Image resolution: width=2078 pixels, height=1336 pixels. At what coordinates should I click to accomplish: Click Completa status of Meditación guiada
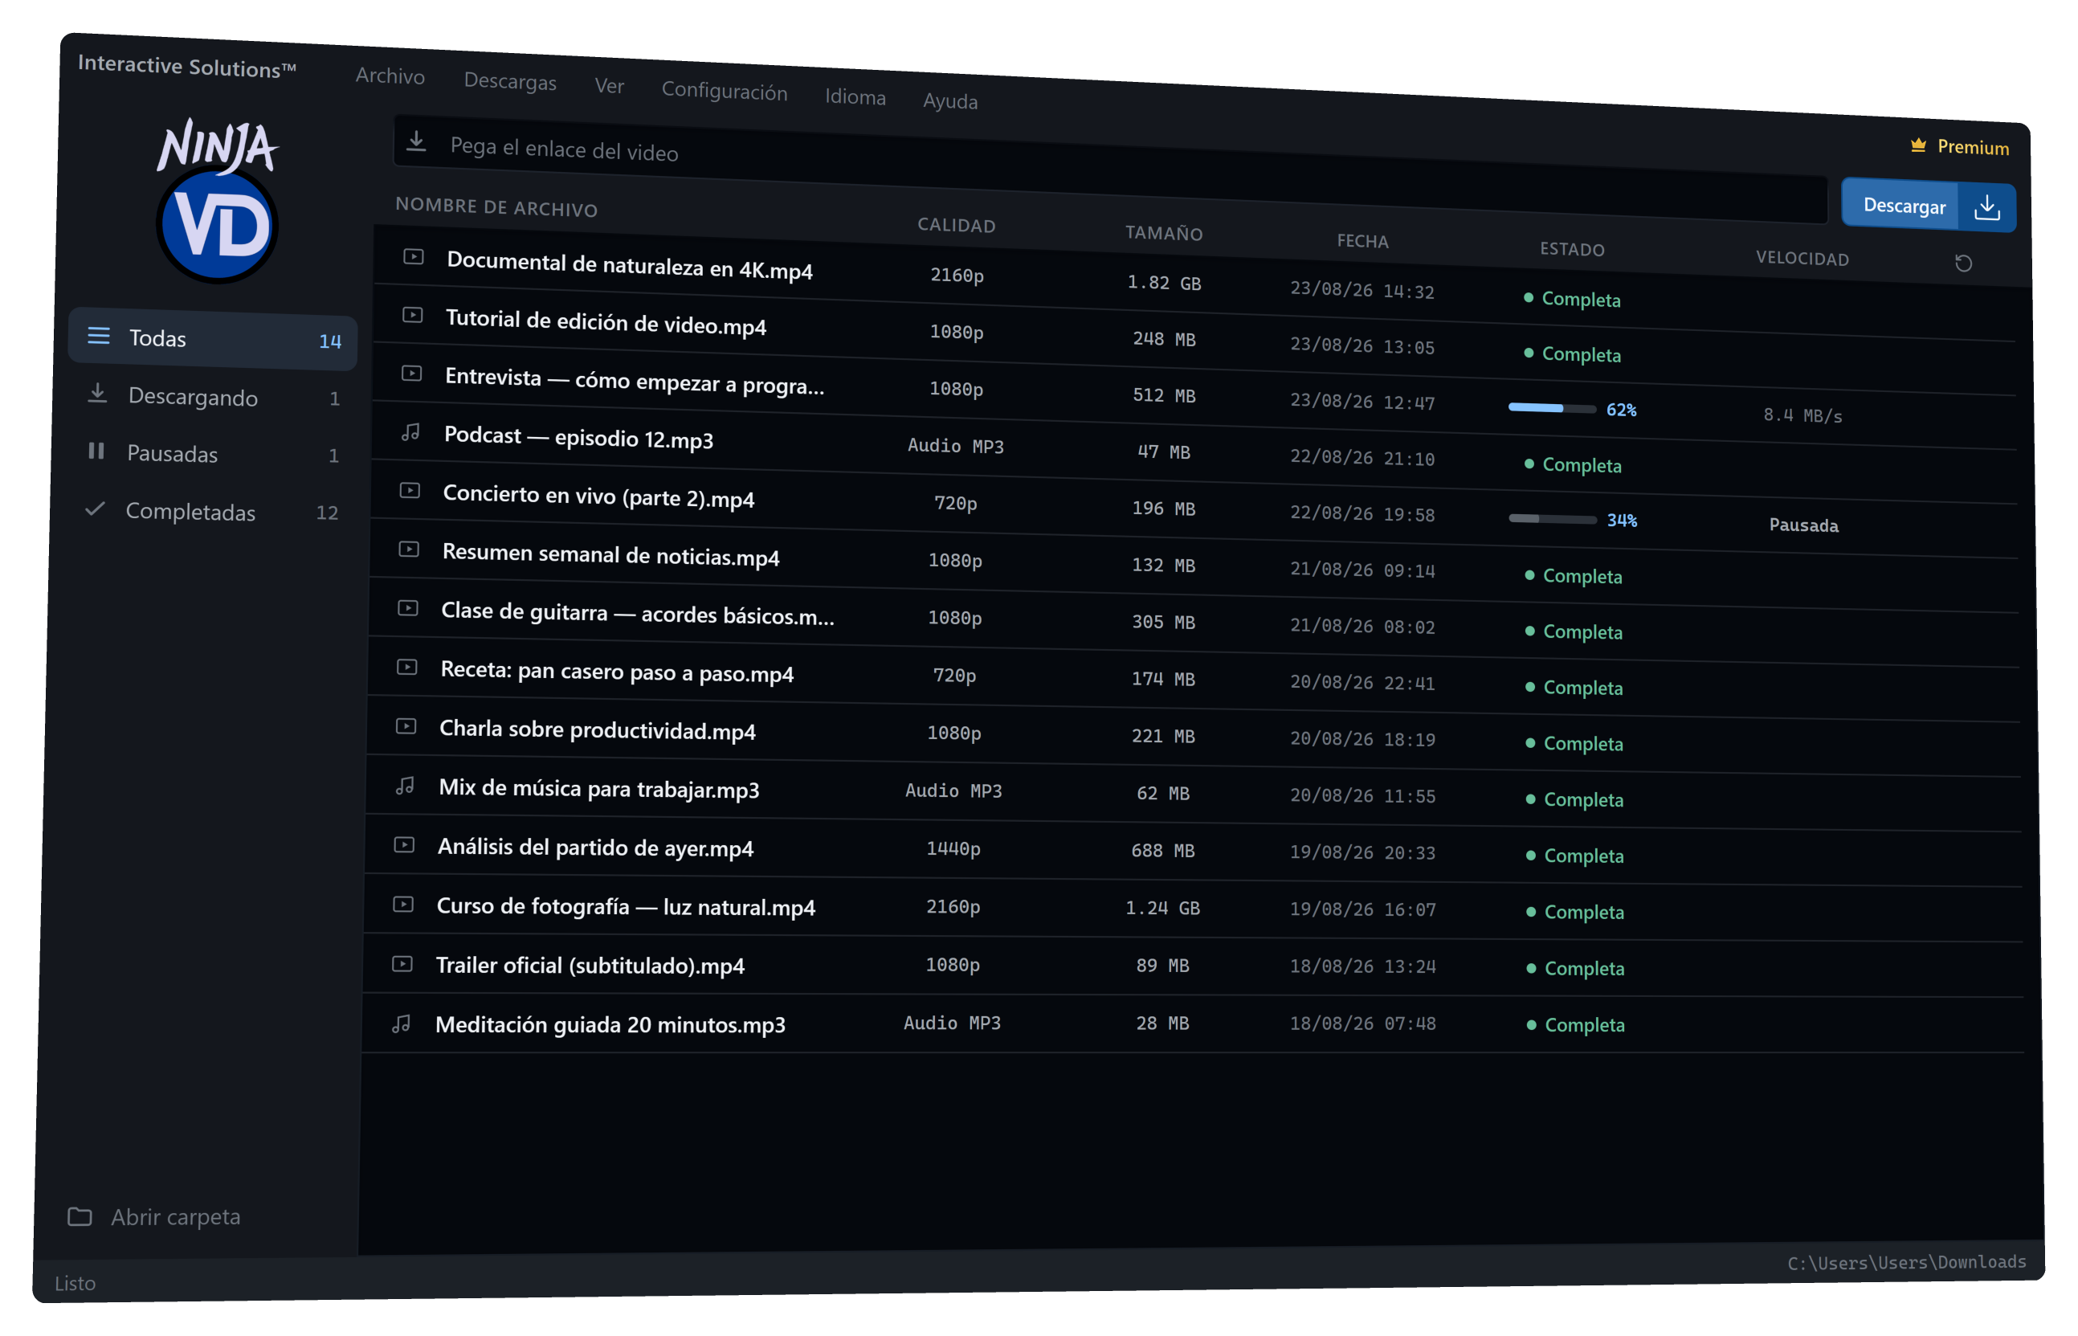point(1575,1024)
